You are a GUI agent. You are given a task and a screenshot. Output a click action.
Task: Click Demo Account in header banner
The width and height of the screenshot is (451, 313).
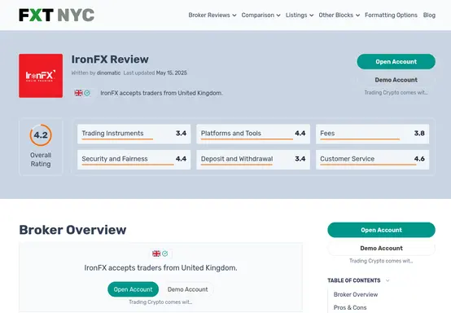(x=396, y=80)
